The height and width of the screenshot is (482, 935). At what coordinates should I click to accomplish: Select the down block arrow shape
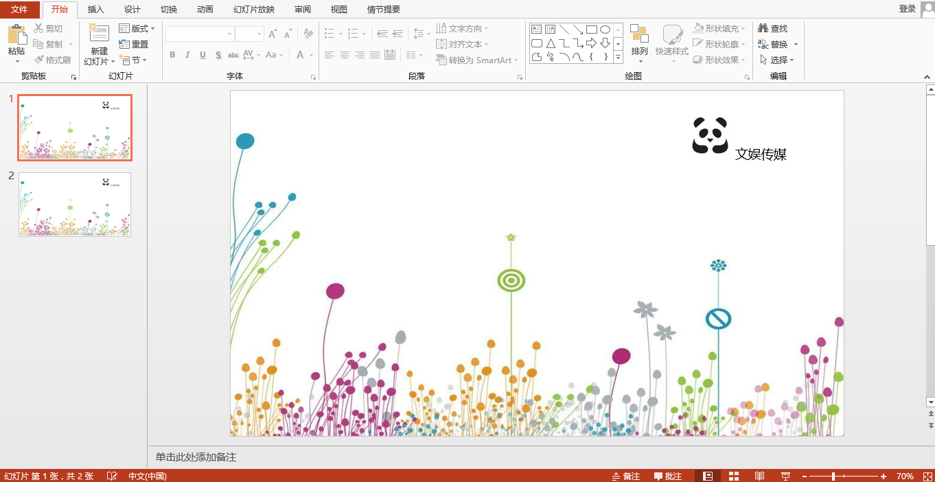(605, 43)
